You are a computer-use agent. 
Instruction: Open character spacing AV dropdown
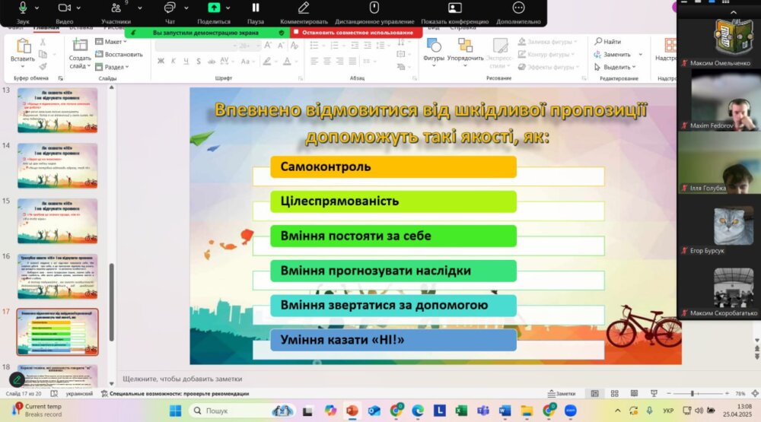coord(226,61)
